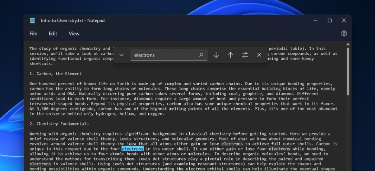
Task: Close the Notepad window
Action: click(x=344, y=20)
